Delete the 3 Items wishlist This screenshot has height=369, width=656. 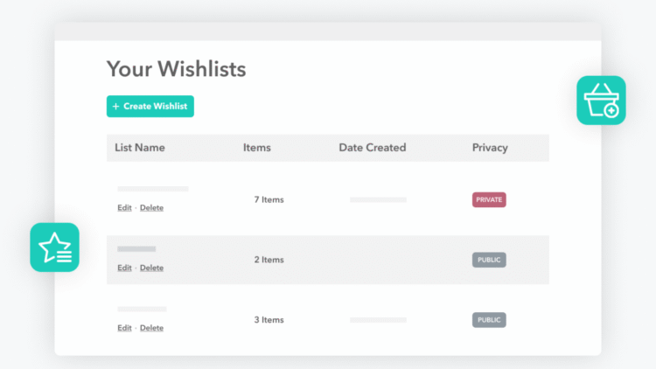[x=151, y=328]
